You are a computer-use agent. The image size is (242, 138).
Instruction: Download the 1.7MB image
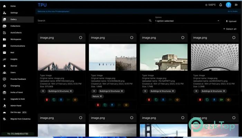163,100
